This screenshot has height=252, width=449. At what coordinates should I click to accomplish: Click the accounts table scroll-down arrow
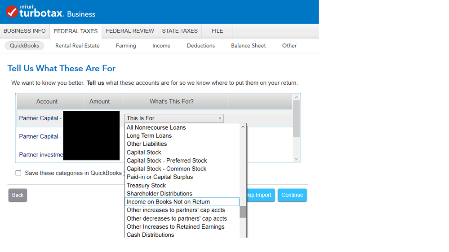[x=296, y=159]
